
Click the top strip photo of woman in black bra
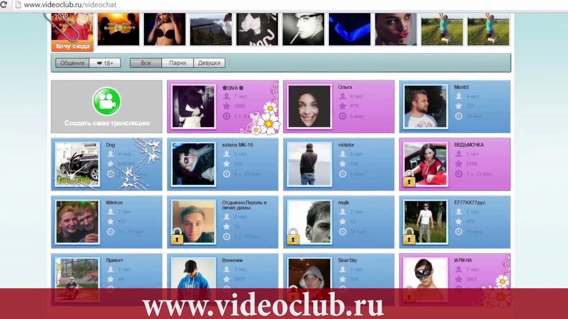click(x=165, y=29)
